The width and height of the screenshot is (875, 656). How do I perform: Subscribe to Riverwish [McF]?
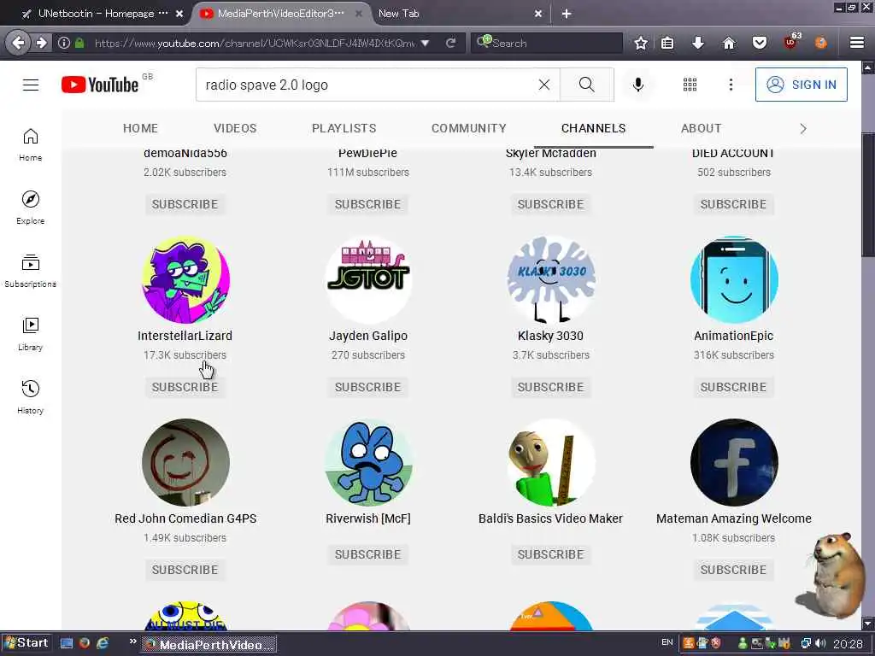coord(367,554)
